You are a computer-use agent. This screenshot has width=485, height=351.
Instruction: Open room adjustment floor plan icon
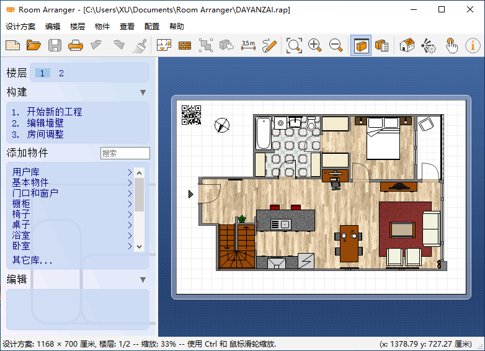164,45
